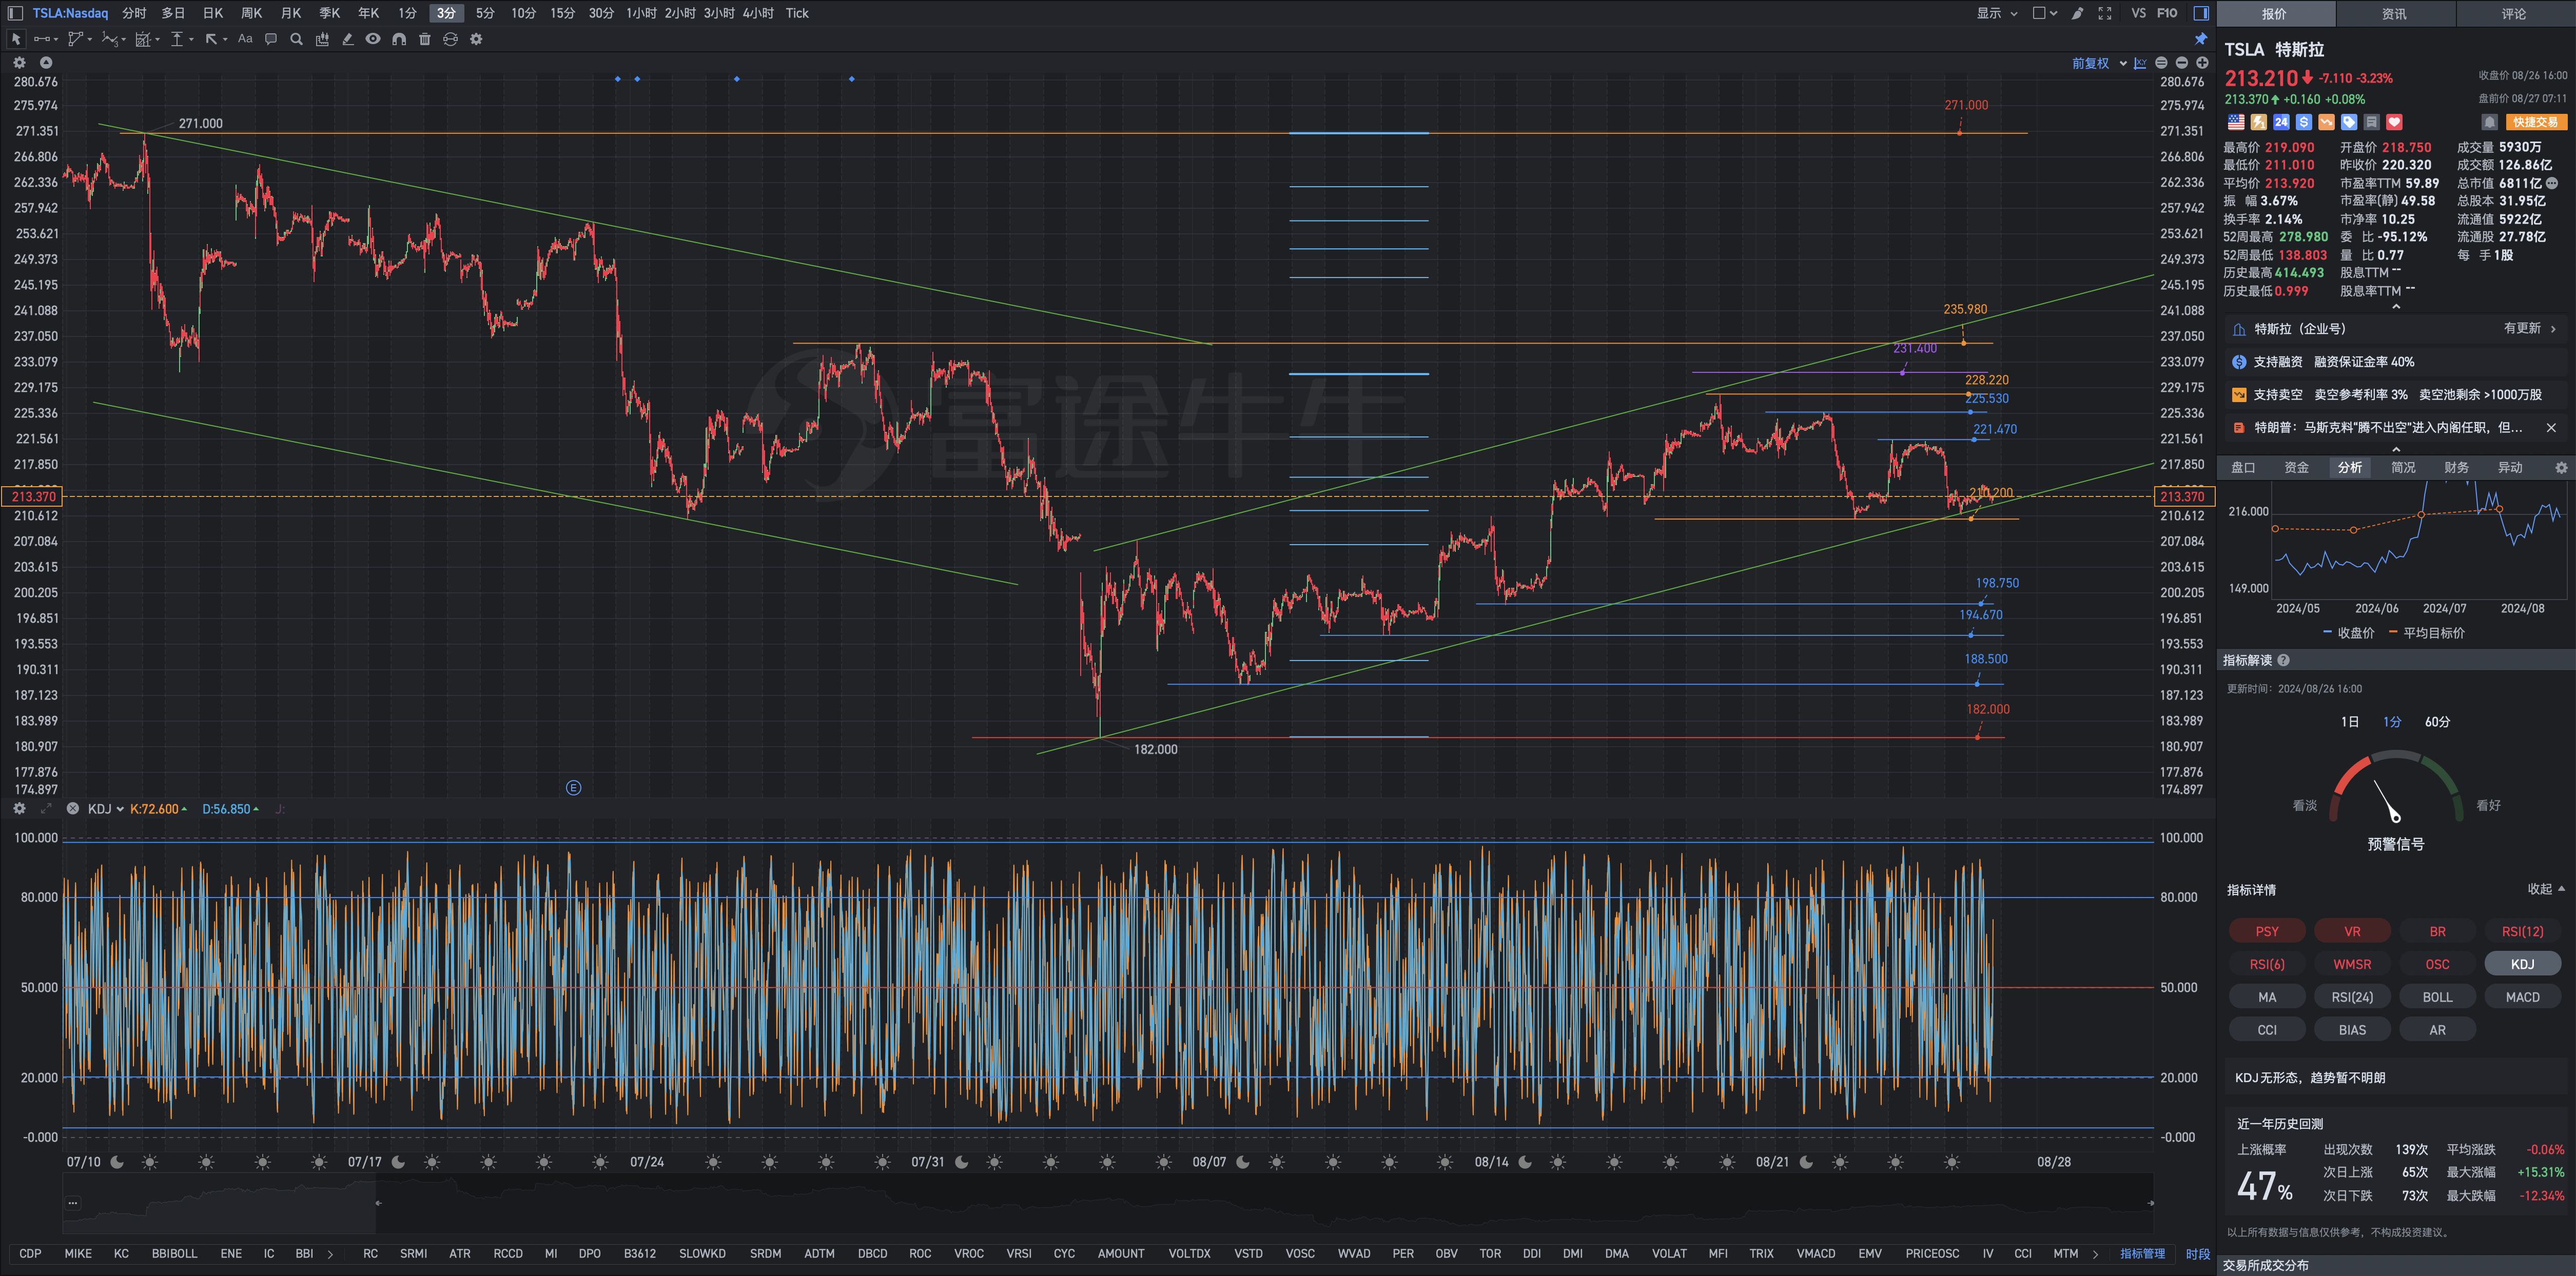The height and width of the screenshot is (1276, 2576).
Task: Click the red heart favorite icon
Action: pos(2394,122)
